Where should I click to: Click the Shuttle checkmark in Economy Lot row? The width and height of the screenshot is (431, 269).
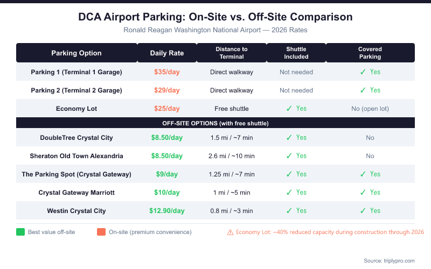point(289,108)
